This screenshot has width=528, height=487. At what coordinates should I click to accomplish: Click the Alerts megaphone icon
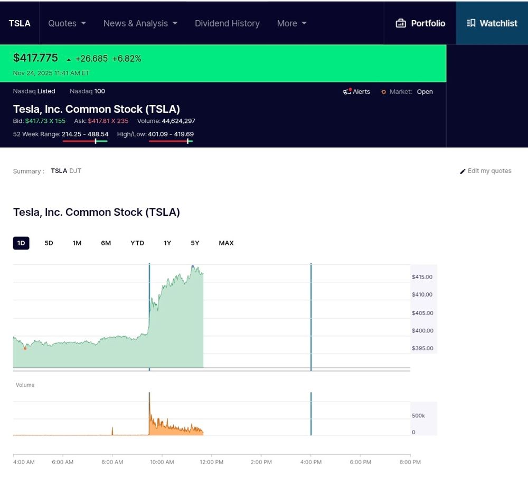pos(347,91)
